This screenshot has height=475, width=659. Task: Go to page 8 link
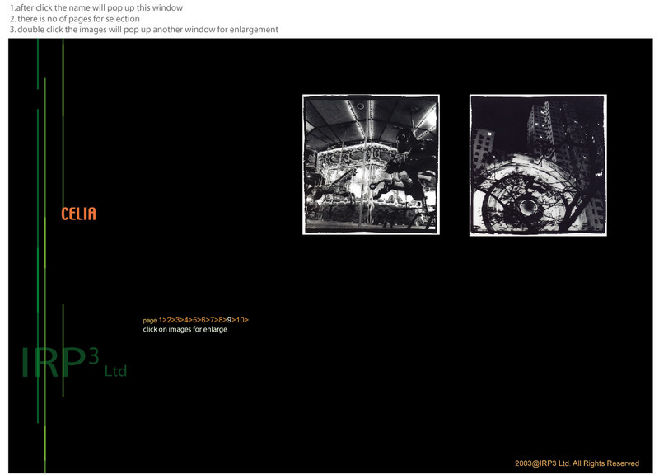[x=222, y=320]
